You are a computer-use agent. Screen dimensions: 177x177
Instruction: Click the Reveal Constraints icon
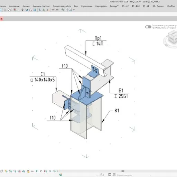pyautogui.click(x=54, y=171)
